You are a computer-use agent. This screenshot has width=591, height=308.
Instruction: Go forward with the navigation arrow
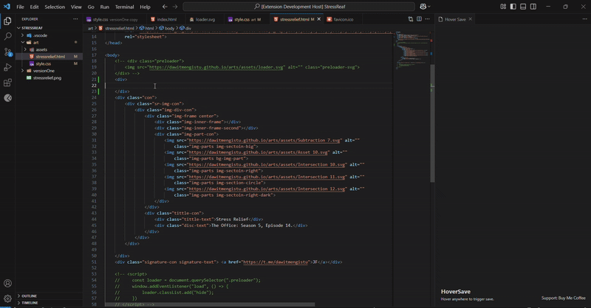tap(175, 7)
